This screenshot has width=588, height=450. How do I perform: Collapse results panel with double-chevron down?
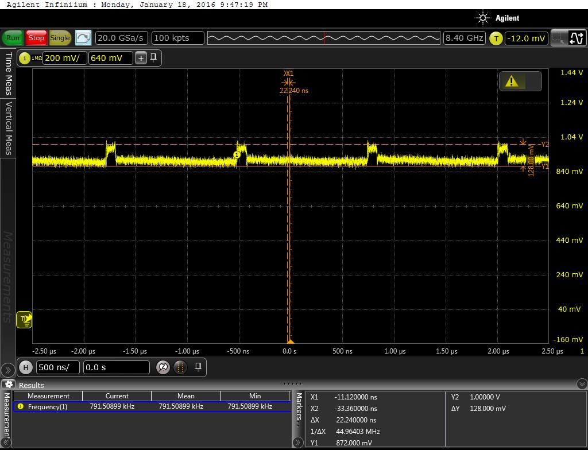(x=582, y=384)
